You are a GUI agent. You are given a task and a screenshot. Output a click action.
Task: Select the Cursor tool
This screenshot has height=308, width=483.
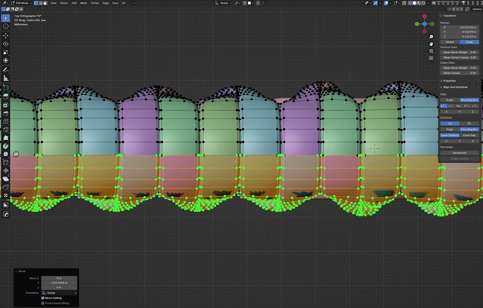pyautogui.click(x=6, y=27)
